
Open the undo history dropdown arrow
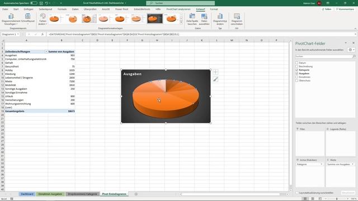(50, 3)
